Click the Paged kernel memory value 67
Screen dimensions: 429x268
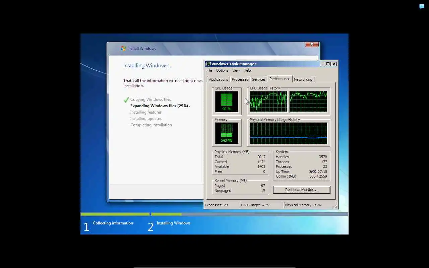tap(263, 186)
